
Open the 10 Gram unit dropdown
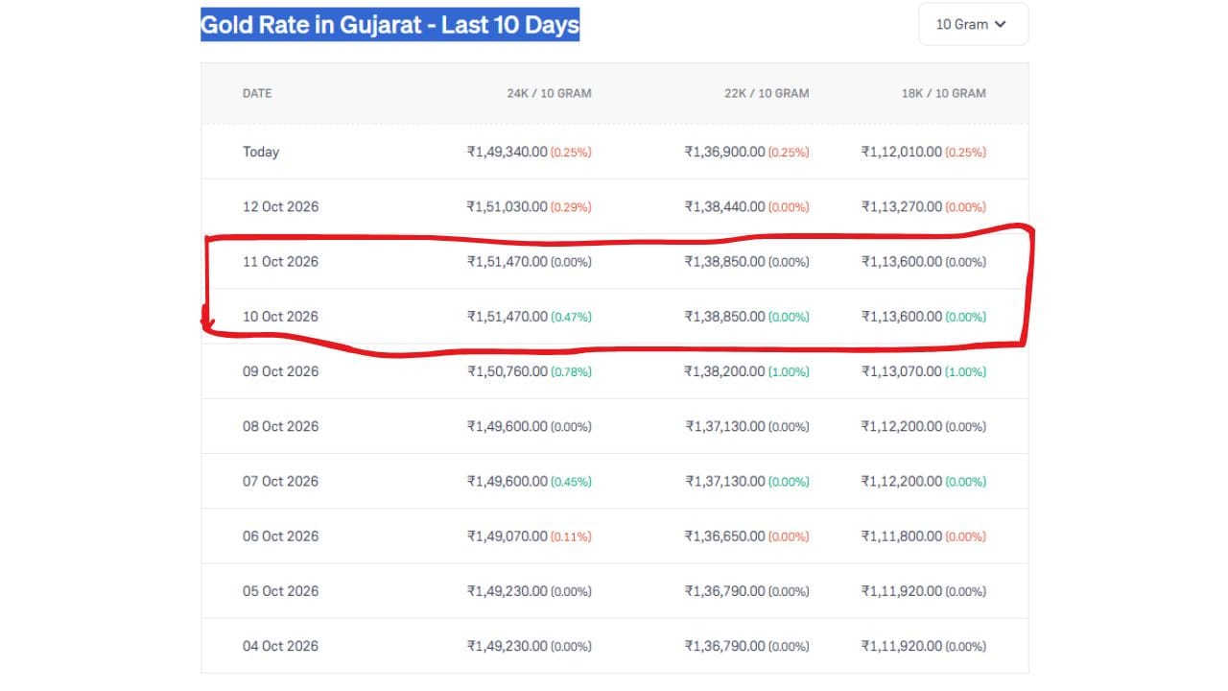[973, 24]
